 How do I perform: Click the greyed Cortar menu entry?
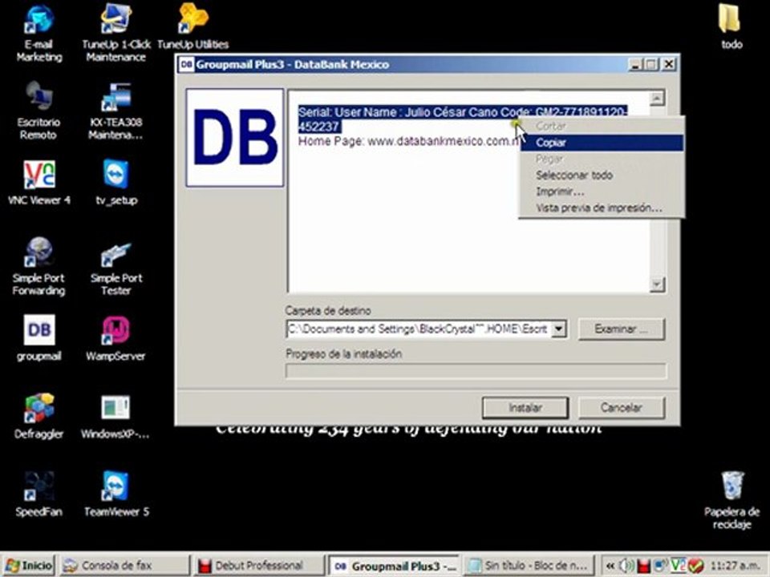tap(602, 126)
